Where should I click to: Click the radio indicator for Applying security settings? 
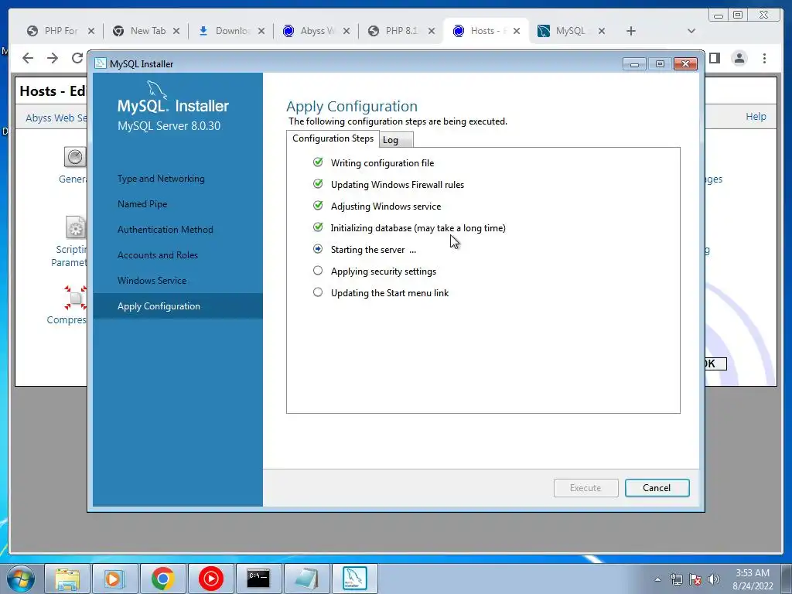tap(318, 271)
